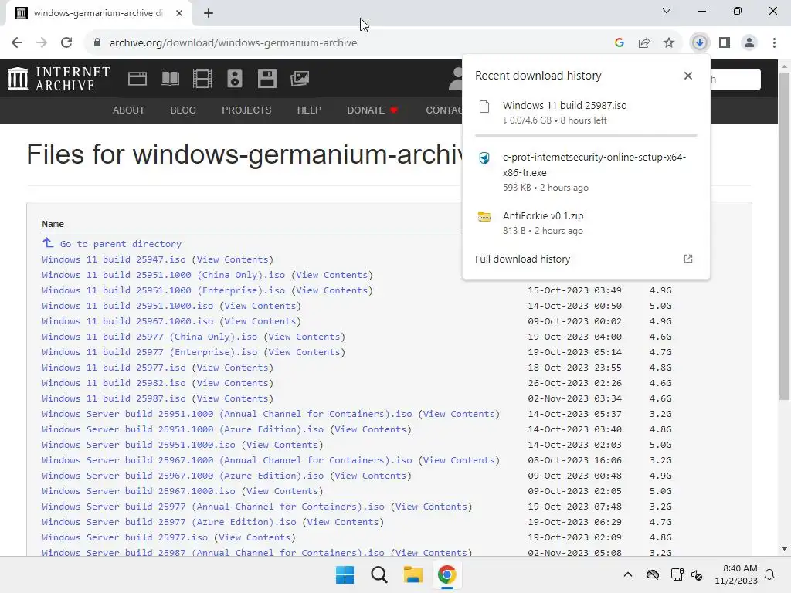
Task: Open the DONATE menu item
Action: 372,110
